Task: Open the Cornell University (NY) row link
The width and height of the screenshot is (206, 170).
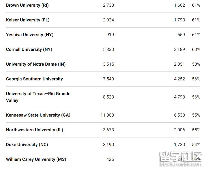Action: 29,50
